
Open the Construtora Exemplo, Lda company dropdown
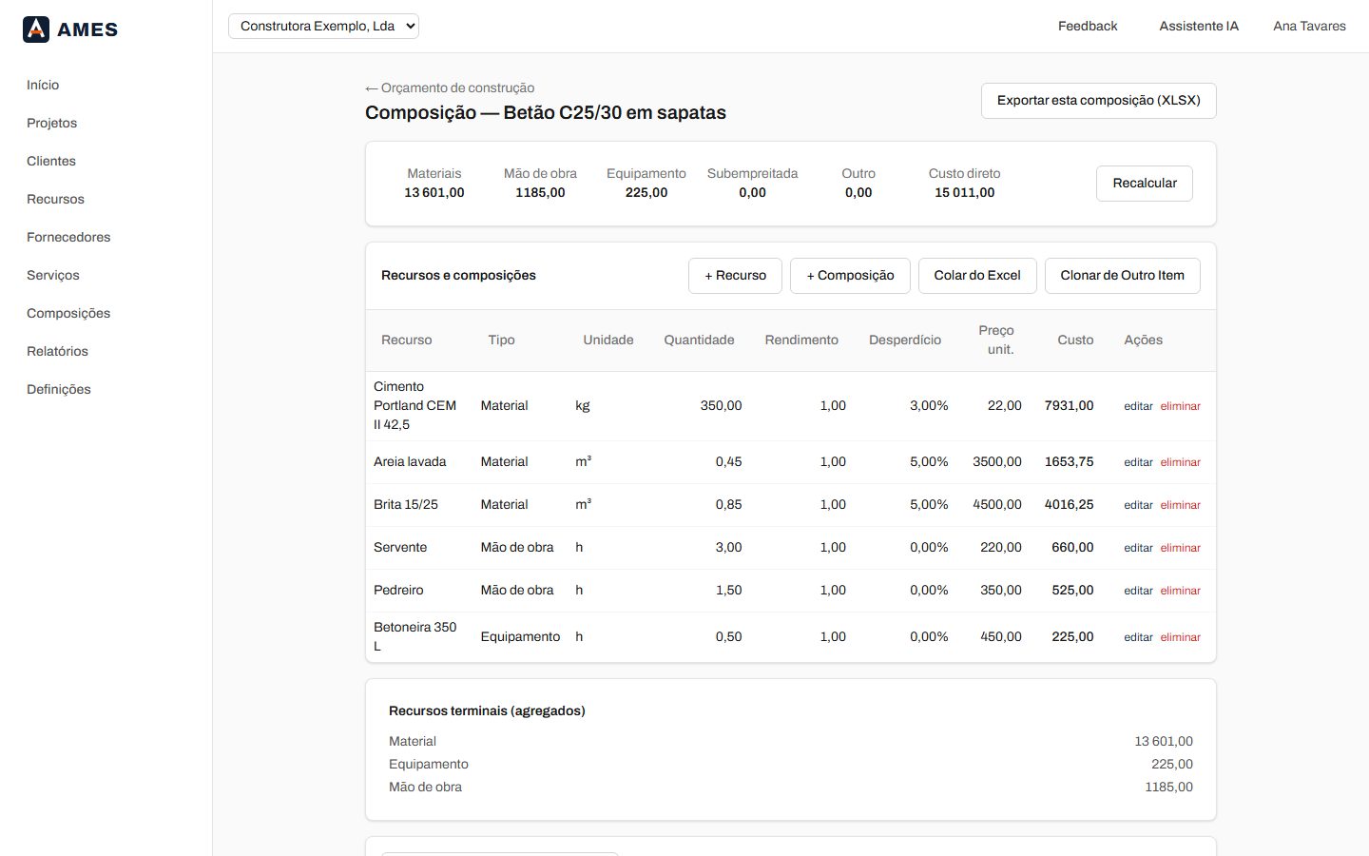point(323,26)
